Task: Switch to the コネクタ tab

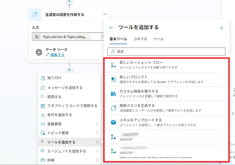Action: [x=140, y=39]
